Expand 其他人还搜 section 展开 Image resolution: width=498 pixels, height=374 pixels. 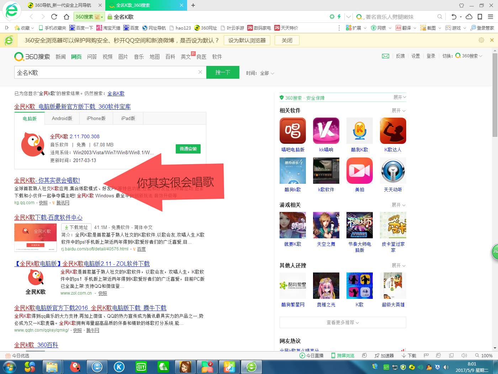(x=398, y=265)
